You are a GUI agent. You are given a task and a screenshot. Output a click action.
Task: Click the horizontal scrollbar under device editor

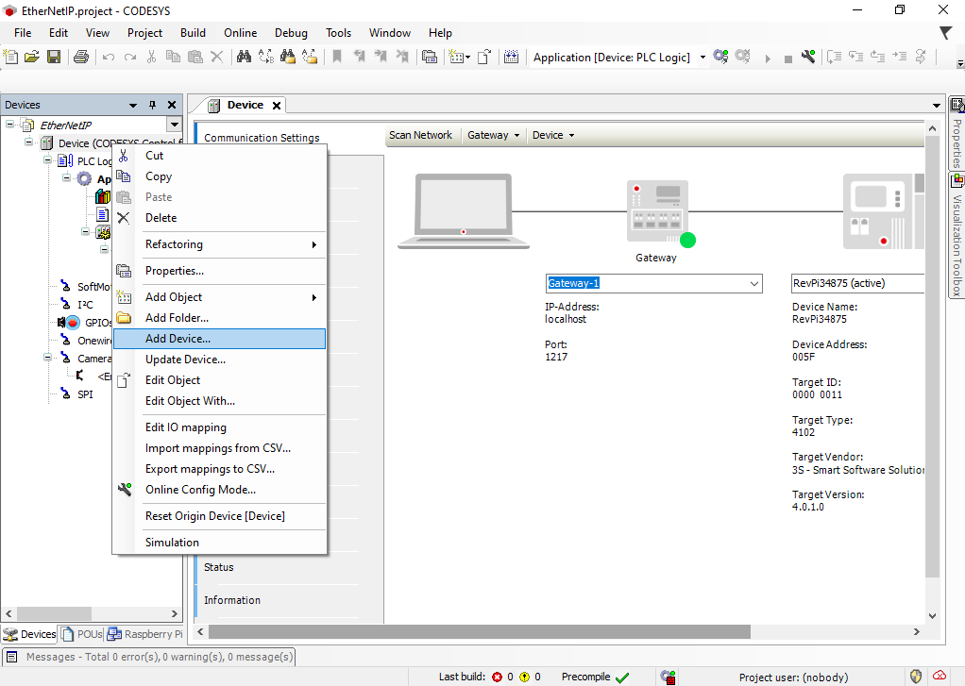click(x=479, y=631)
